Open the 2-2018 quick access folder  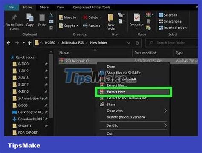click(23, 78)
